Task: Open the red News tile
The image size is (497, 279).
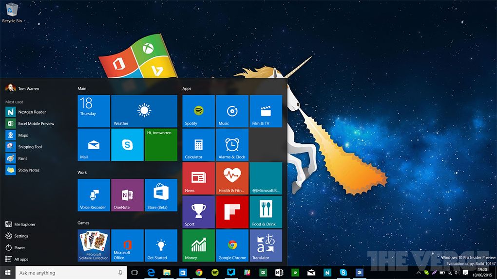Action: coord(199,178)
